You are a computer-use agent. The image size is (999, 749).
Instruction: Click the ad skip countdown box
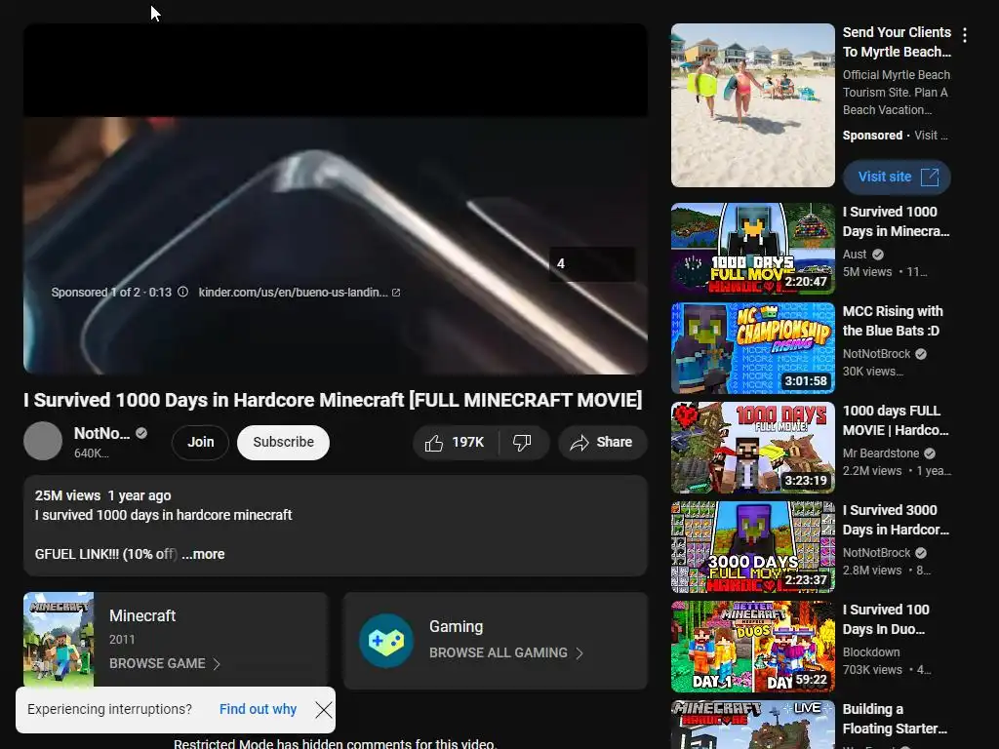[592, 263]
